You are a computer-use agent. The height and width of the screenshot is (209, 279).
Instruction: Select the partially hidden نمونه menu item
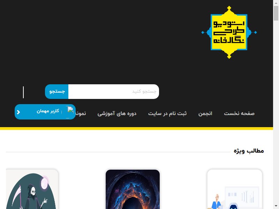coord(81,114)
